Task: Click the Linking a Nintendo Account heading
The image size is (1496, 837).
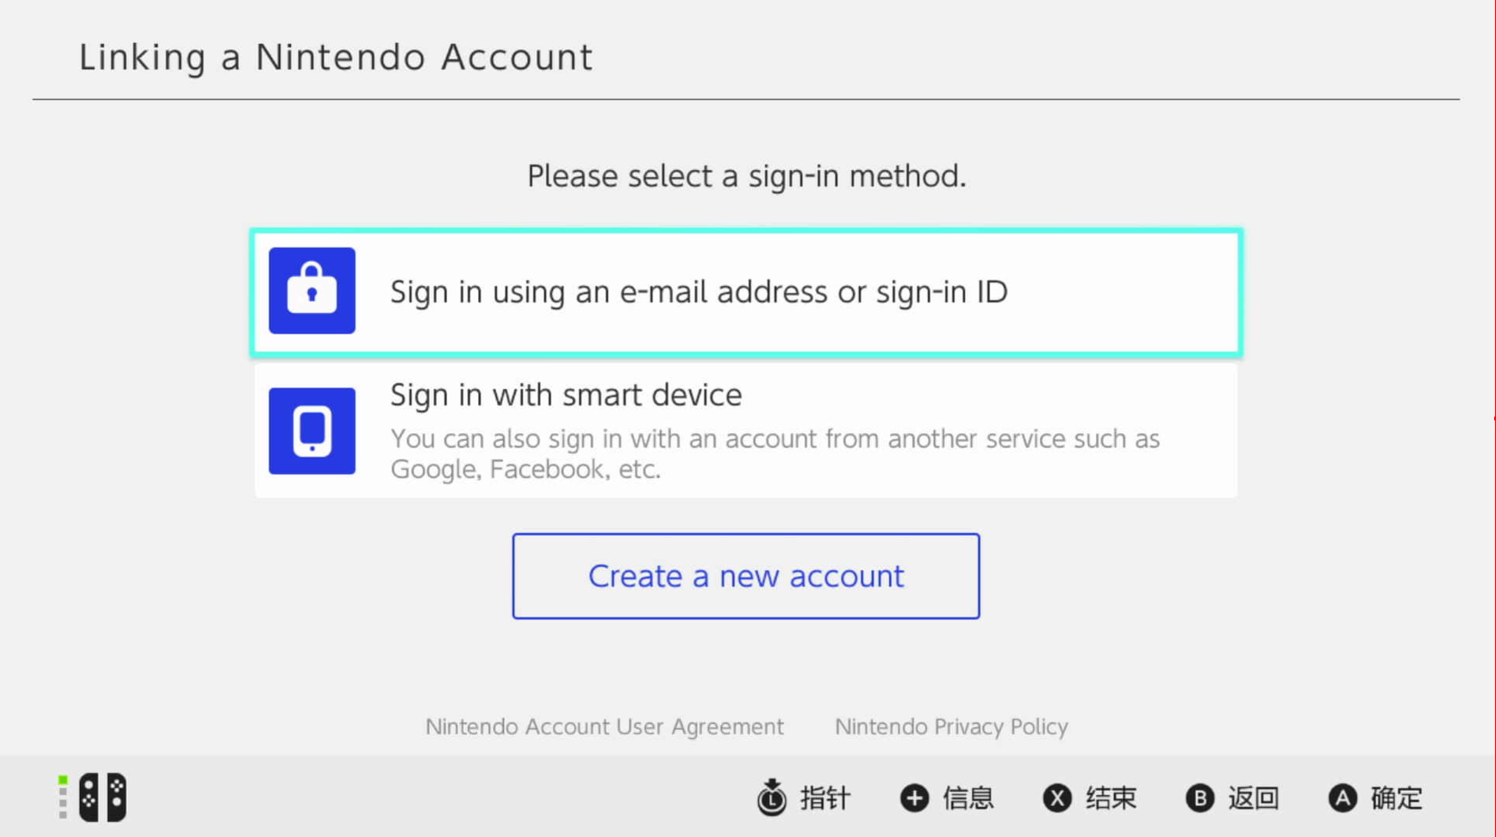Action: (336, 57)
